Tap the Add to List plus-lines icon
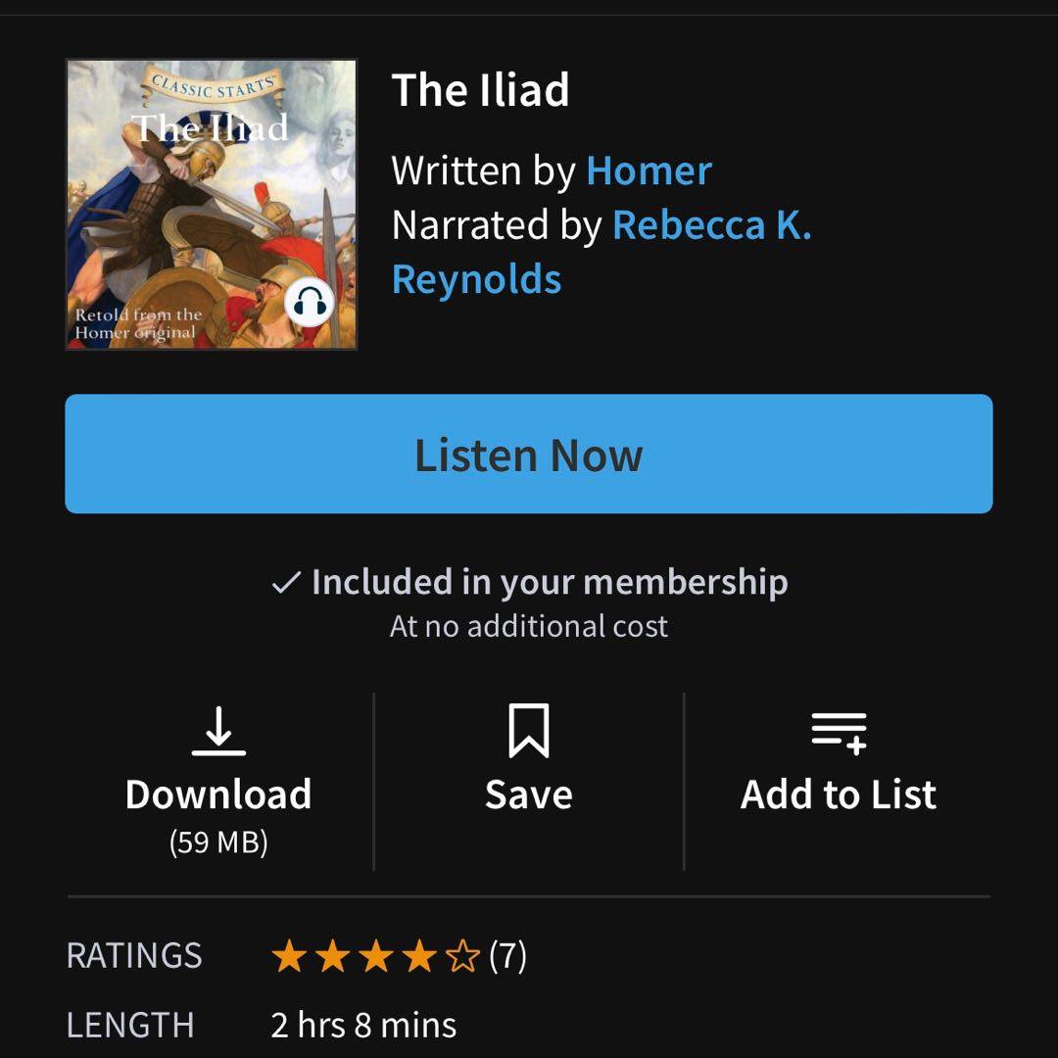Screen dimensions: 1058x1058 (839, 732)
